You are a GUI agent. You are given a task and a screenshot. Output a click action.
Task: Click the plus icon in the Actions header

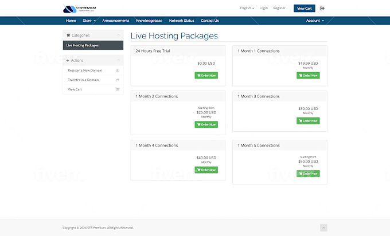(x=68, y=60)
